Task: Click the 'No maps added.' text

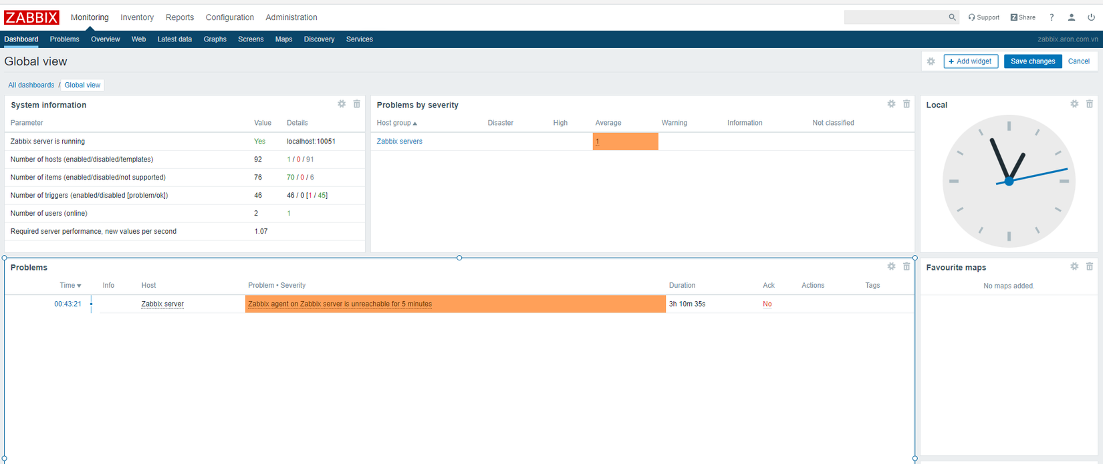Action: (1009, 286)
